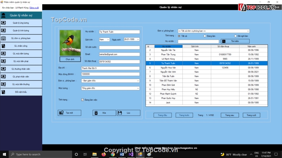This screenshot has width=282, height=158.
Task: Select the Đang làm status radio button
Action: [x=205, y=36]
